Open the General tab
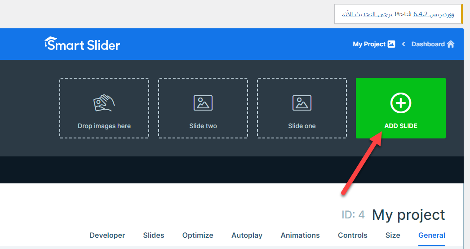The height and width of the screenshot is (249, 470). (431, 235)
